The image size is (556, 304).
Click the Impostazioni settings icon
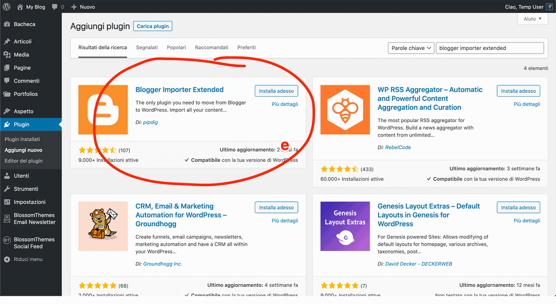[x=7, y=202]
